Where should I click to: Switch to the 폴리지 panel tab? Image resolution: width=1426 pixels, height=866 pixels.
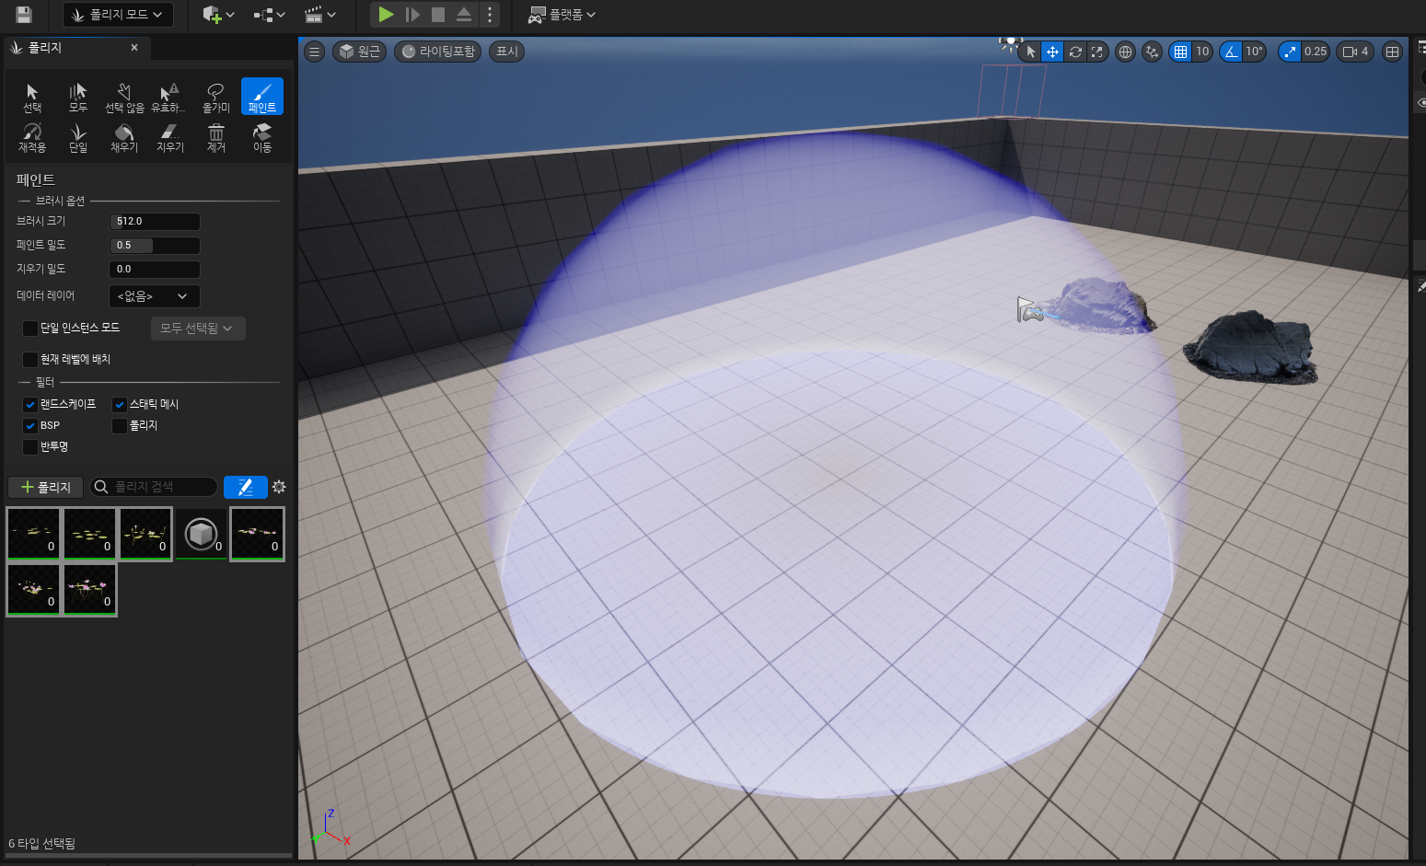[x=75, y=48]
